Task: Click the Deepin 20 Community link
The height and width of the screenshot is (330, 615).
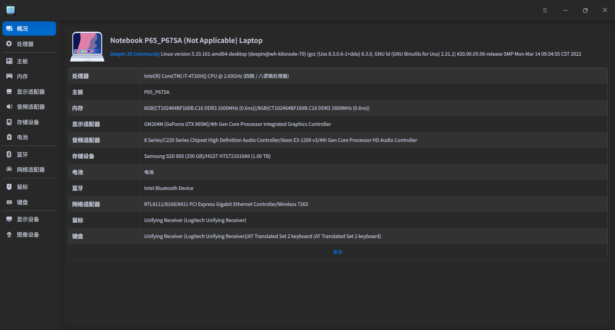Action: pyautogui.click(x=135, y=54)
